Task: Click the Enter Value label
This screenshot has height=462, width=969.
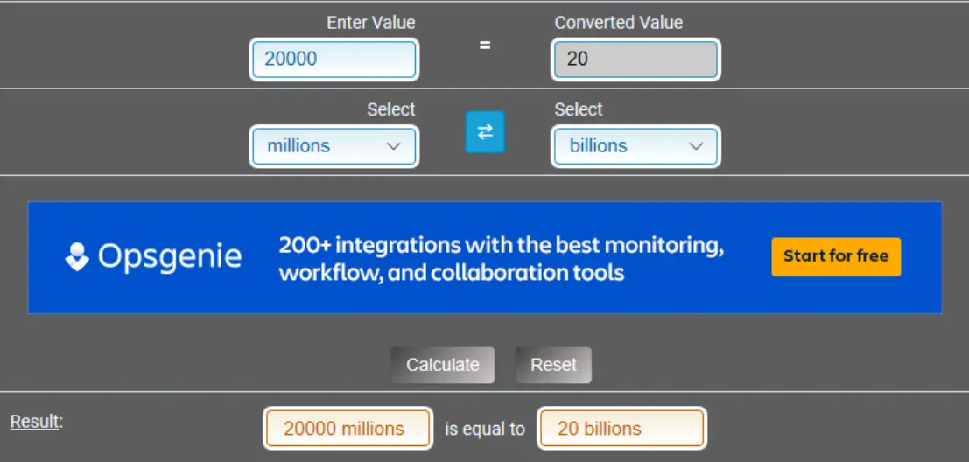Action: (370, 23)
